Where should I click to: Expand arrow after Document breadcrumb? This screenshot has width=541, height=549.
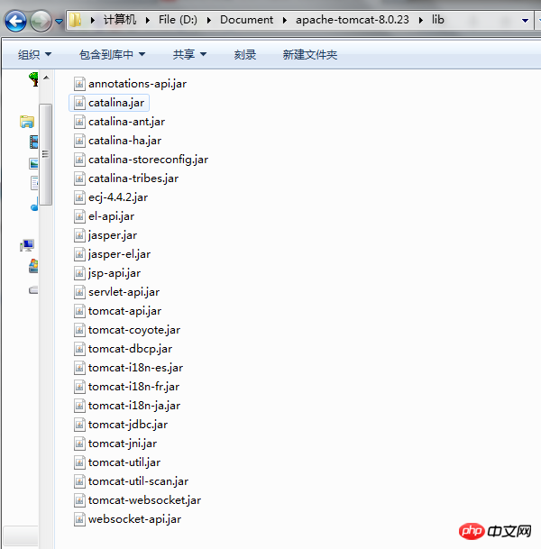pyautogui.click(x=285, y=21)
